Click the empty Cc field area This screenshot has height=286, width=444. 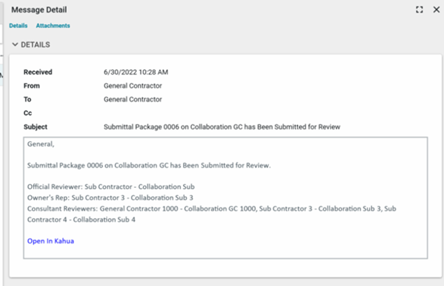[133, 113]
